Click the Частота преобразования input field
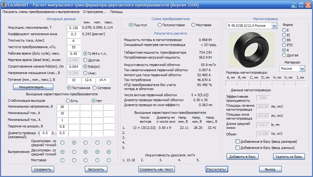313x177 pixels. [x=74, y=47]
